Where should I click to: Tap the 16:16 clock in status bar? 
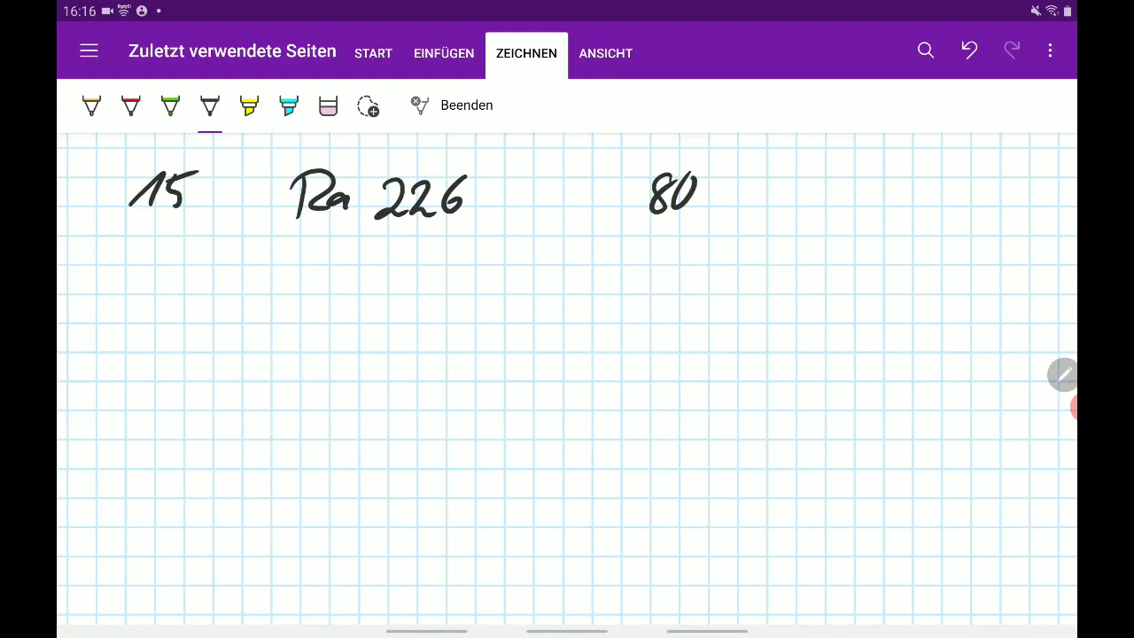(x=80, y=12)
